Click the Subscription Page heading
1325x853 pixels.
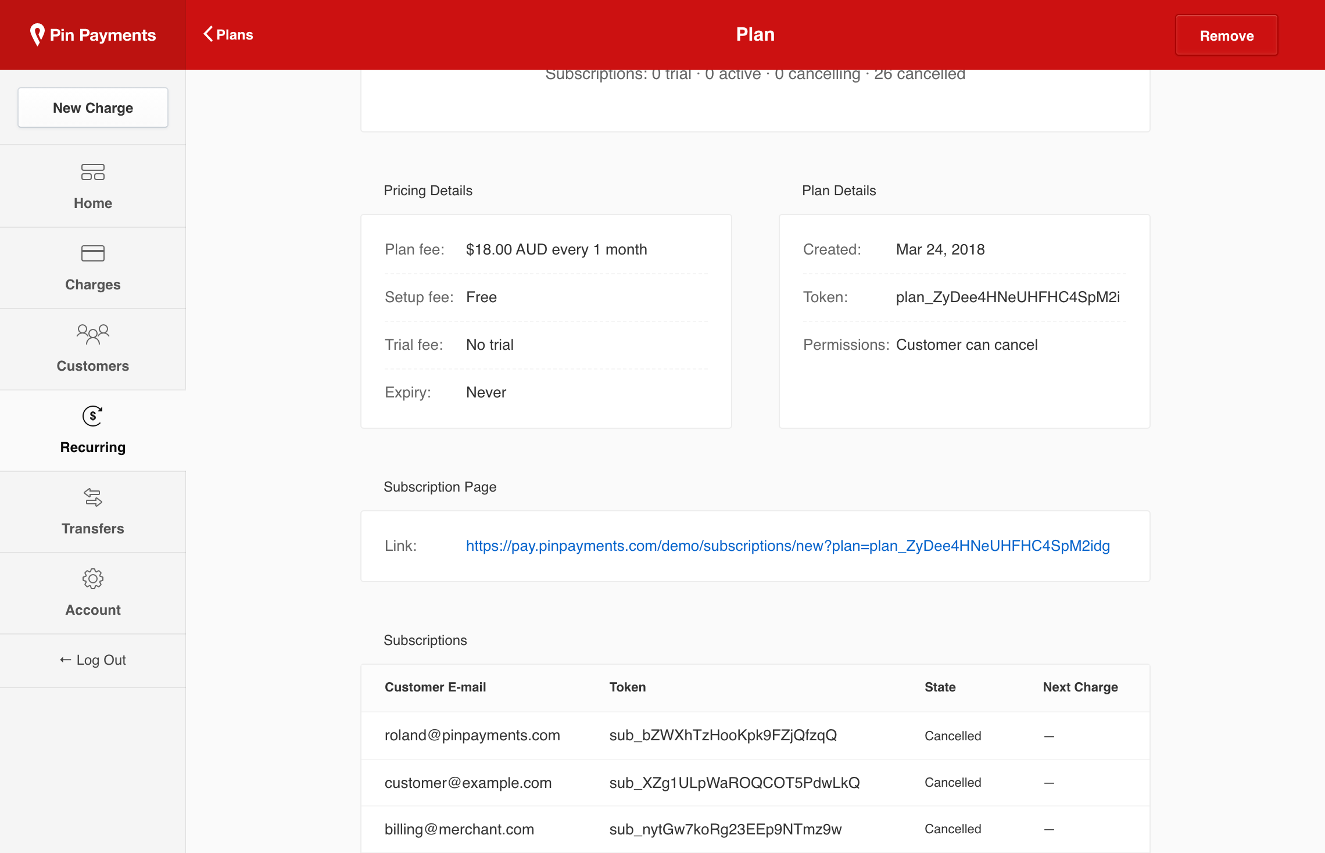tap(440, 487)
